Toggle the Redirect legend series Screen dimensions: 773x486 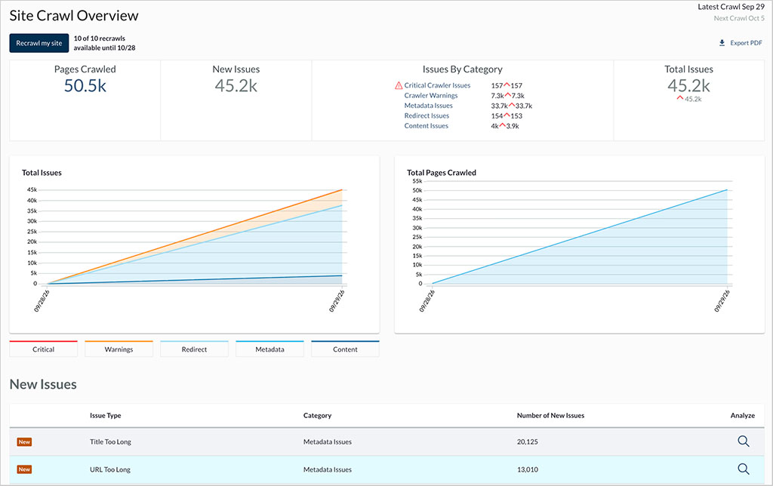click(194, 349)
